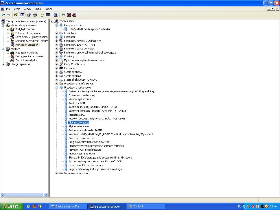The width and height of the screenshot is (280, 210).
Task: Click the Up one level folder icon
Action: pyautogui.click(x=16, y=15)
